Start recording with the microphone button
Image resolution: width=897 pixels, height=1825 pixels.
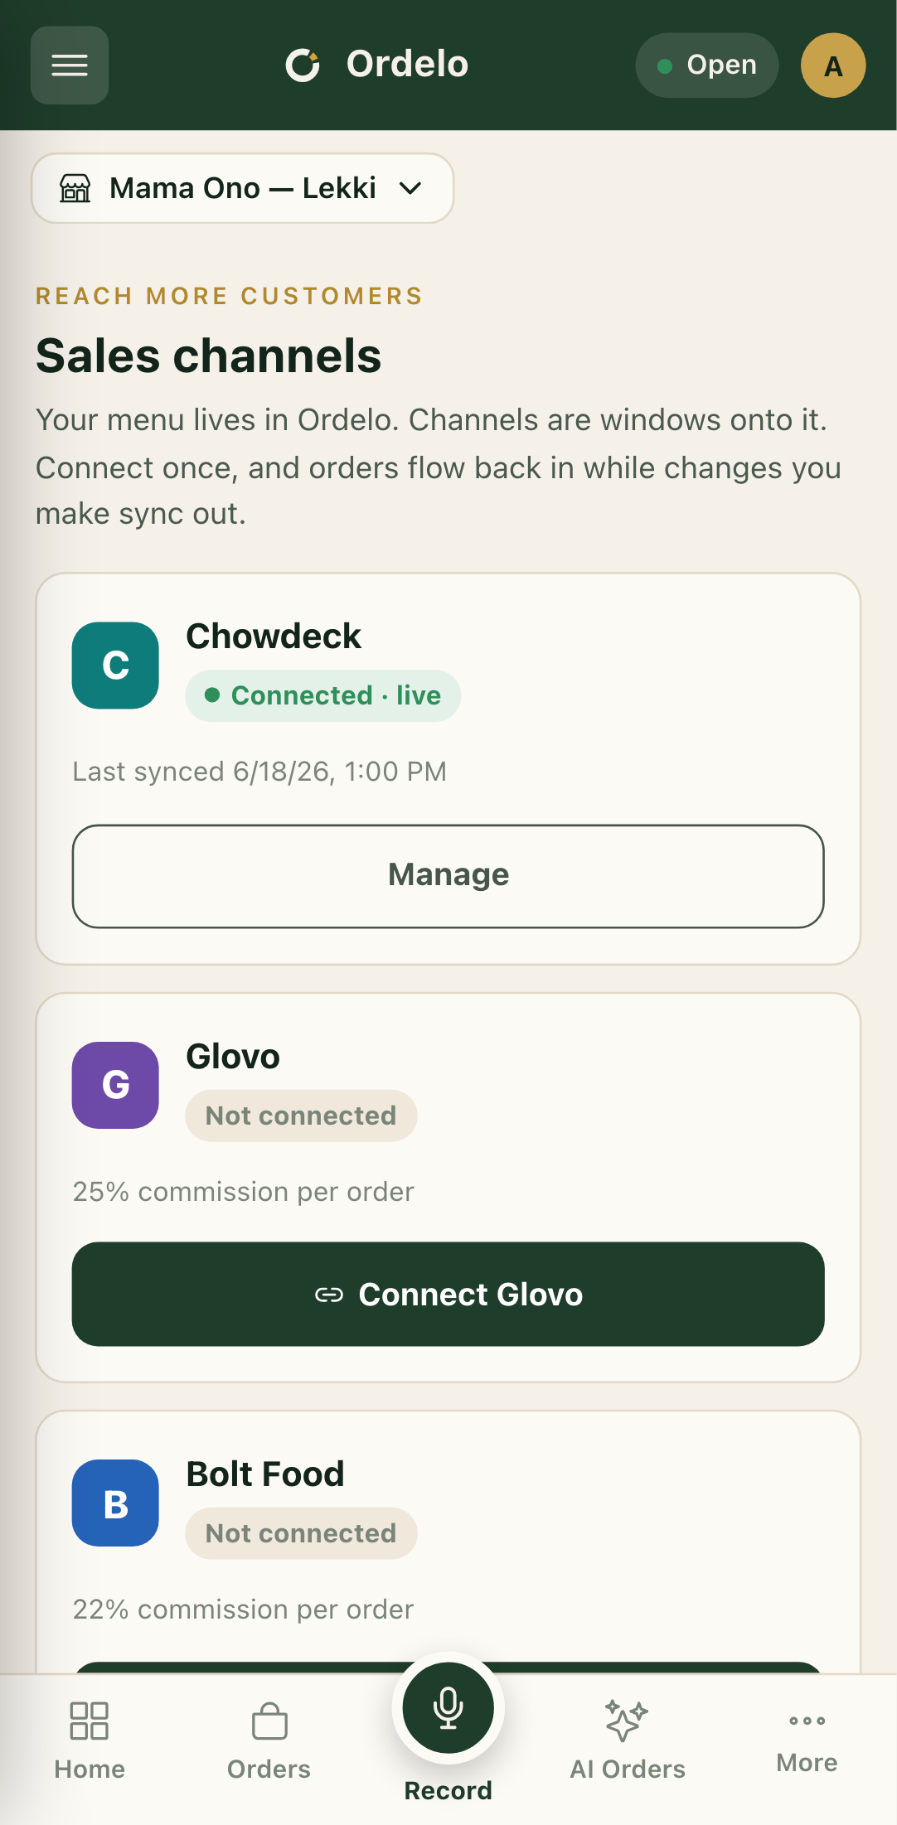(x=448, y=1707)
